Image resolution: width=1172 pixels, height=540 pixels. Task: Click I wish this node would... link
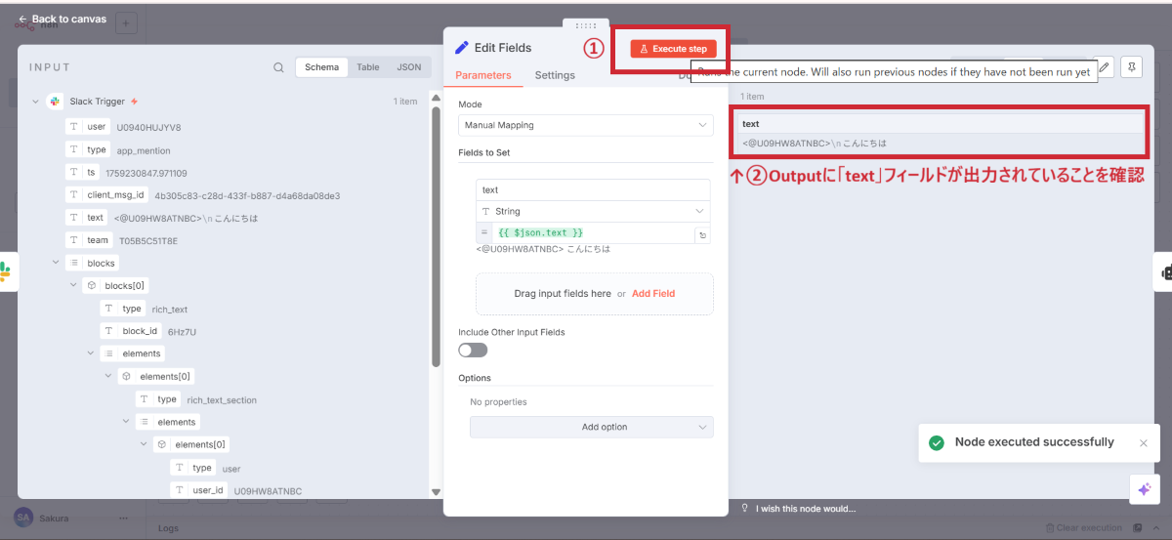(806, 508)
